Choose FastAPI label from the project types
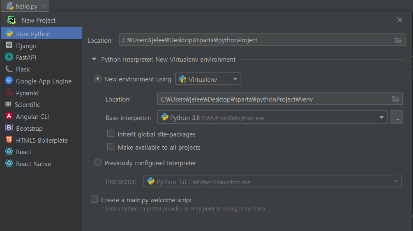The image size is (413, 231). [26, 58]
